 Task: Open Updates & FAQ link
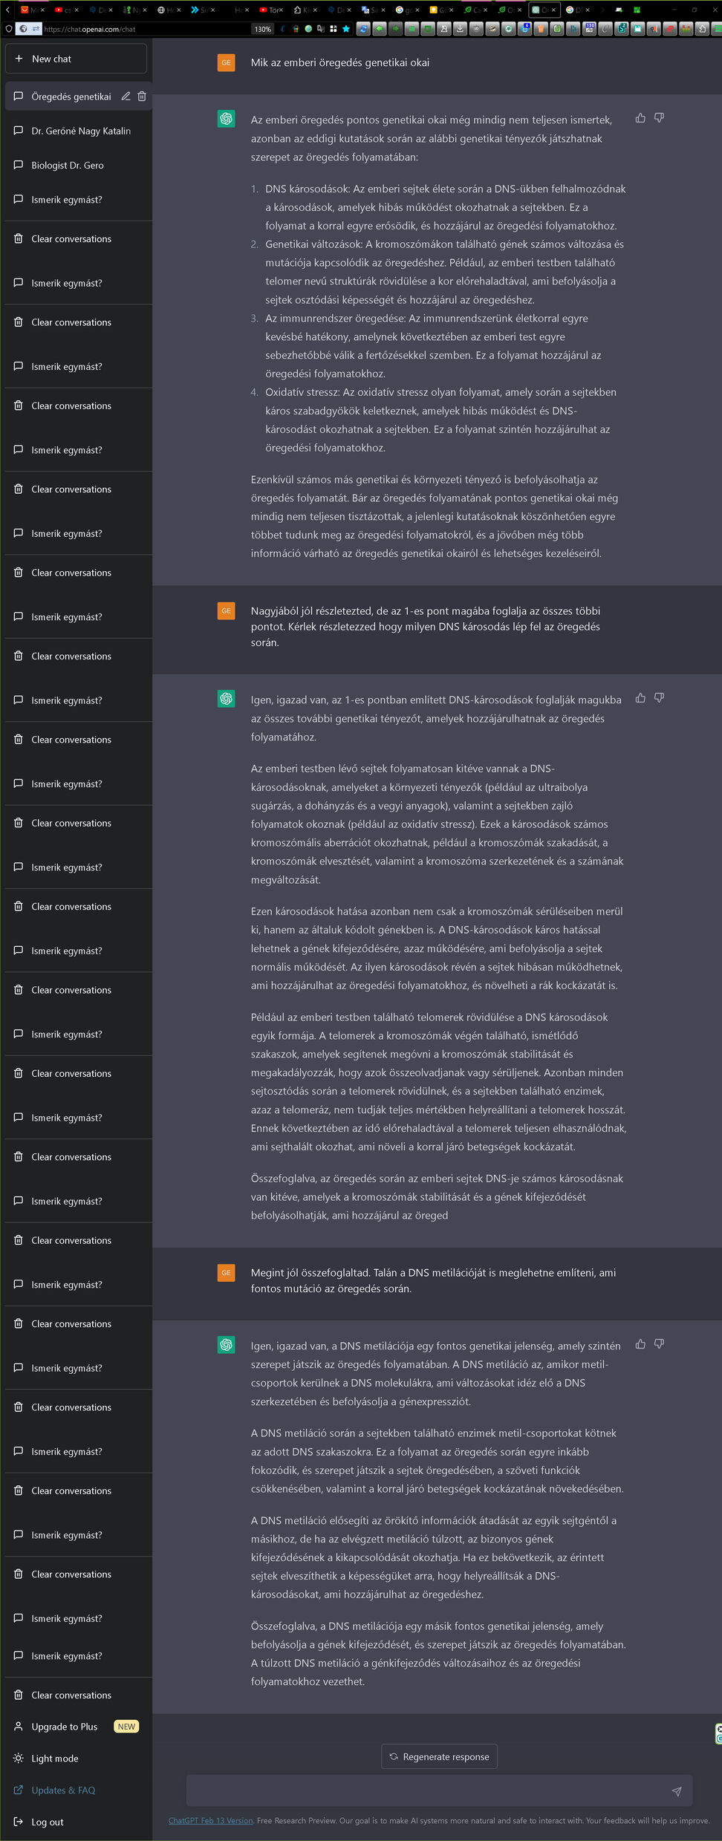(63, 1791)
